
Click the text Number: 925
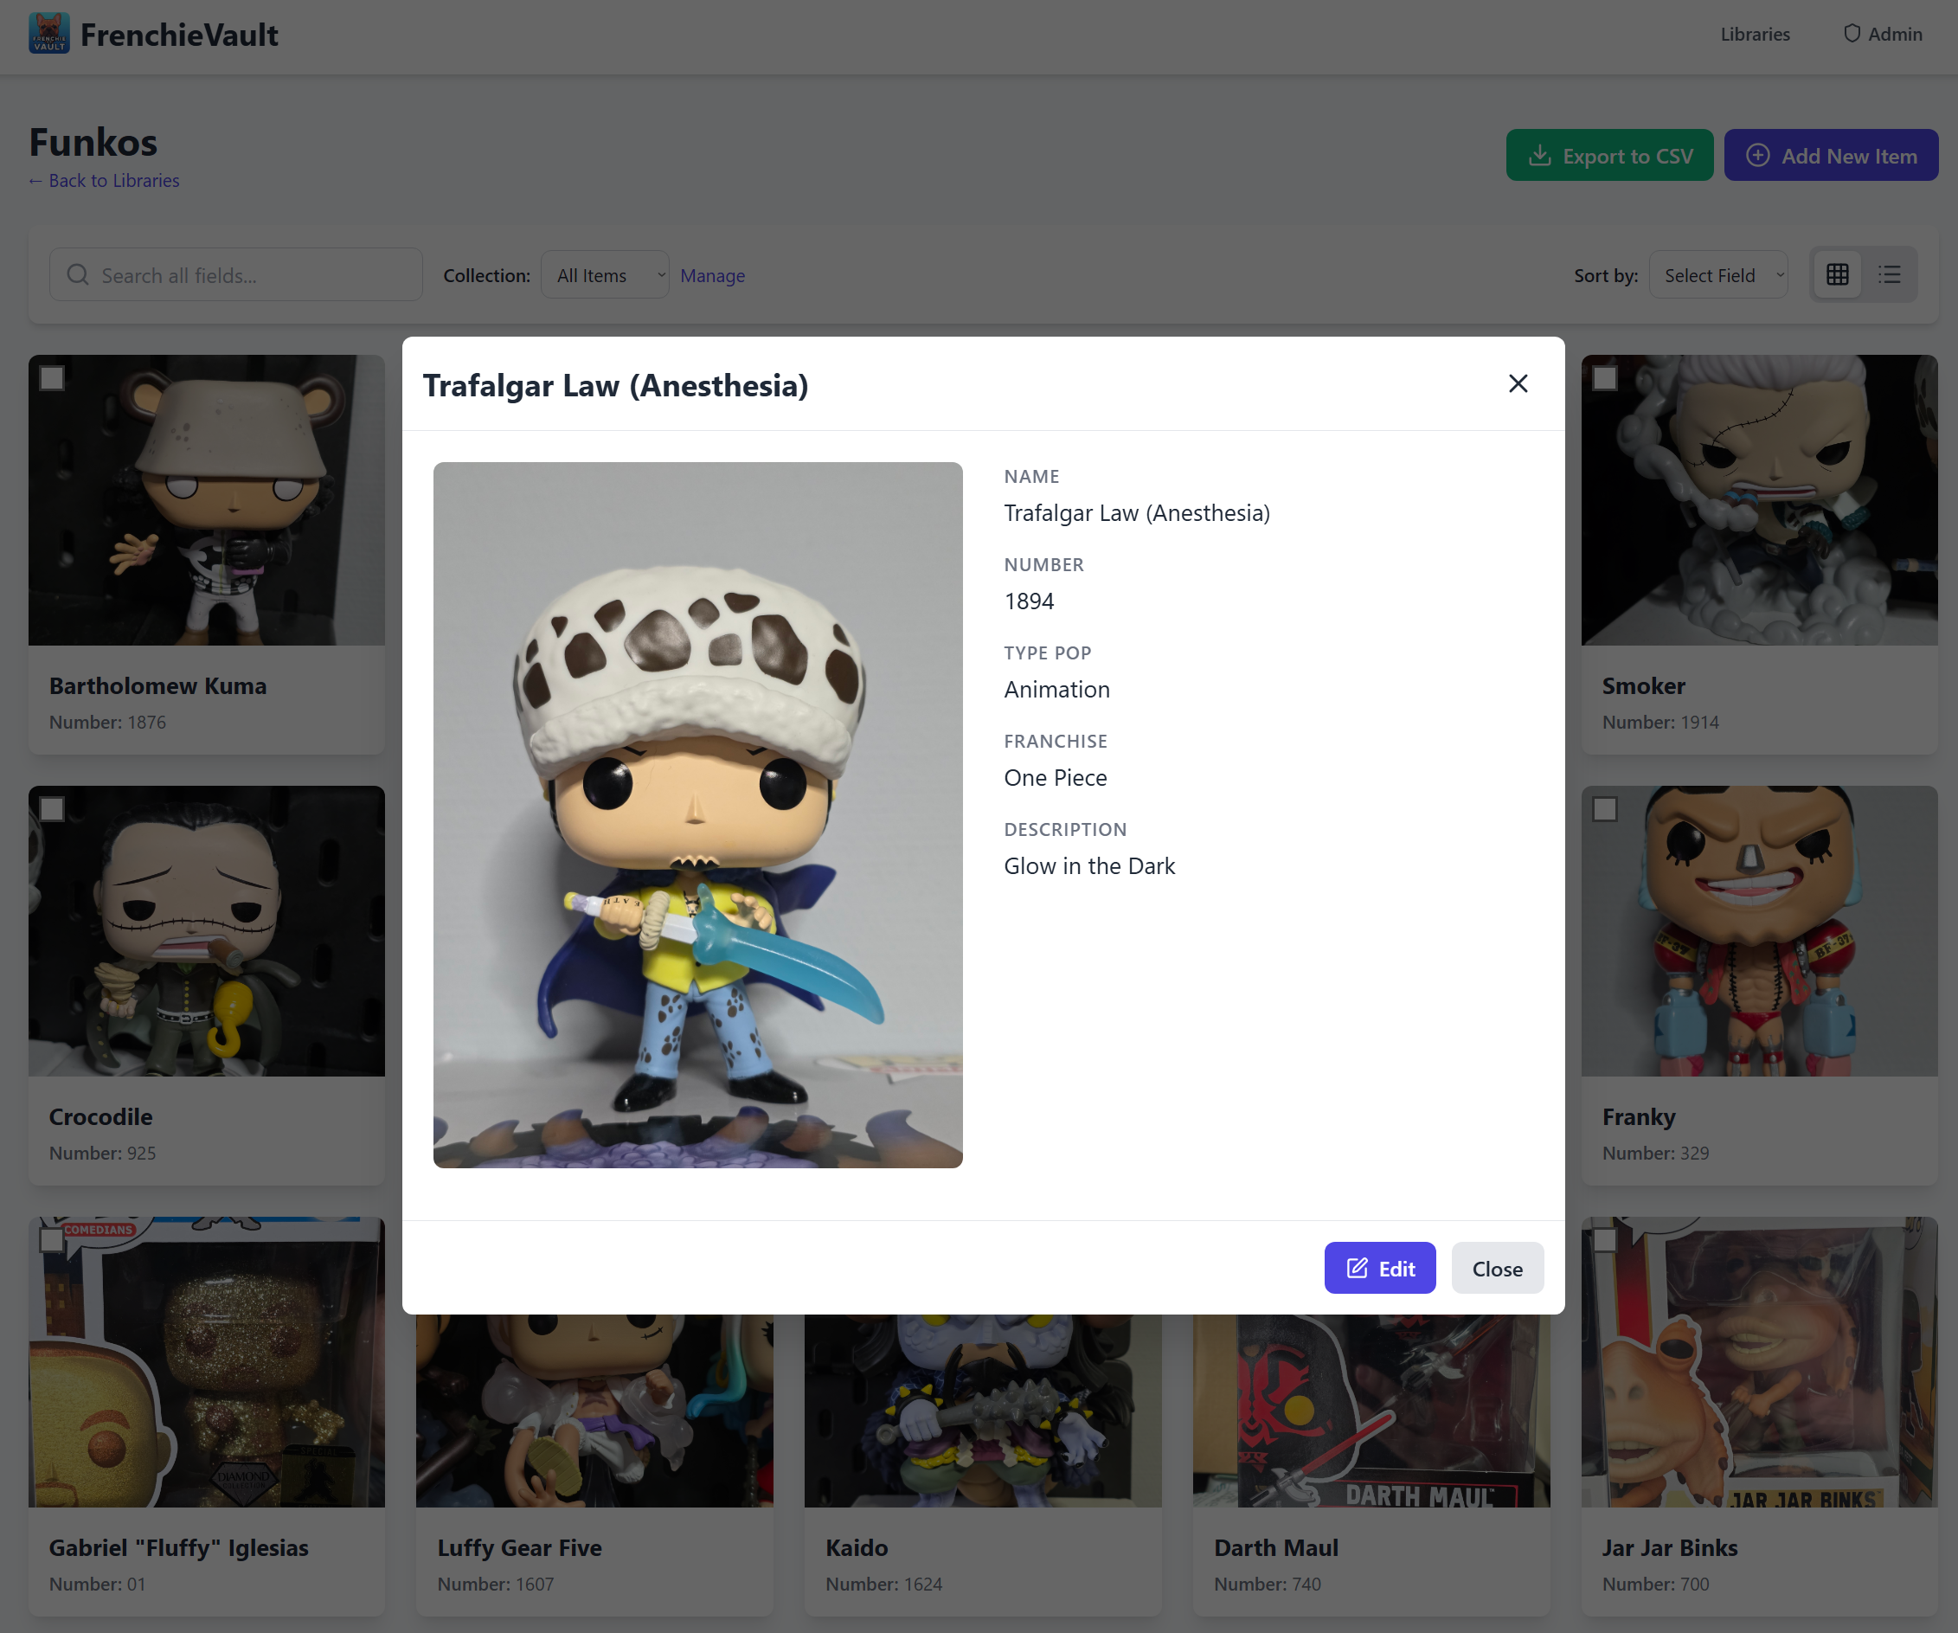click(103, 1154)
